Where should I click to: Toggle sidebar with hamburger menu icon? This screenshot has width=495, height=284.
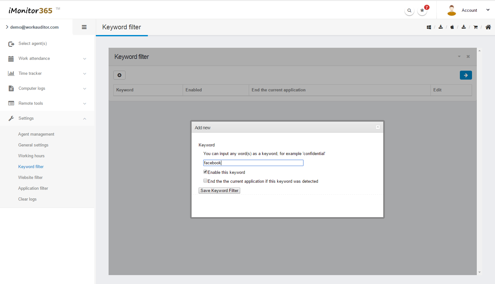[x=84, y=27]
